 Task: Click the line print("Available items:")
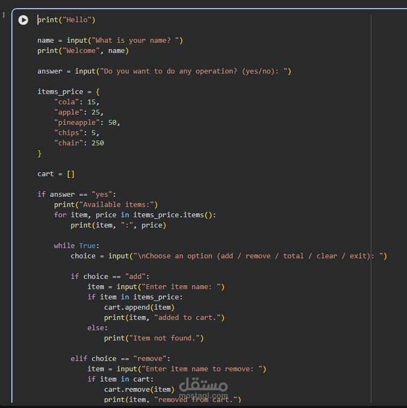(x=106, y=204)
